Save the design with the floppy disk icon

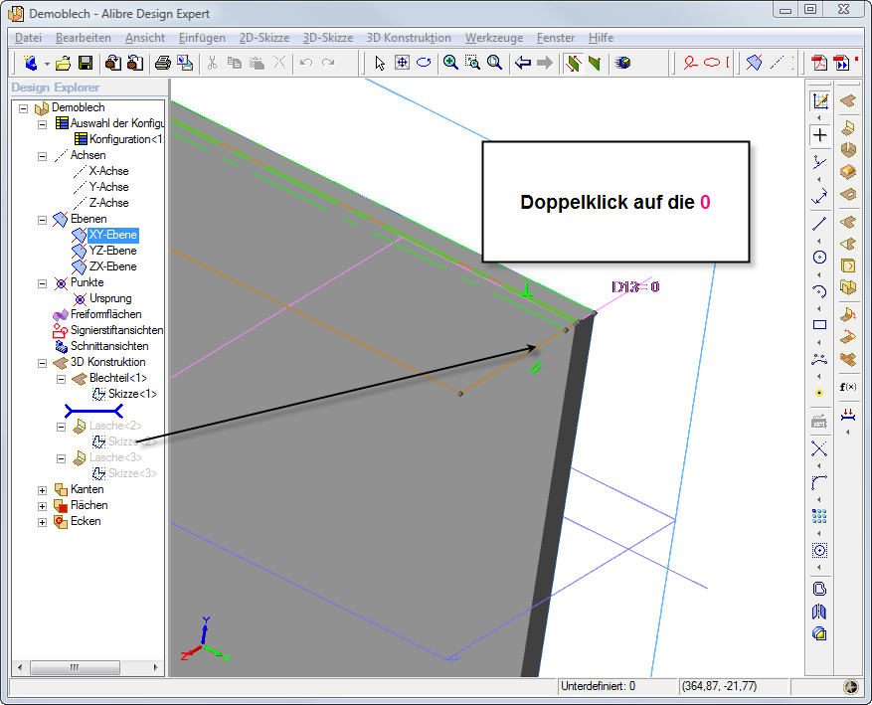(86, 63)
